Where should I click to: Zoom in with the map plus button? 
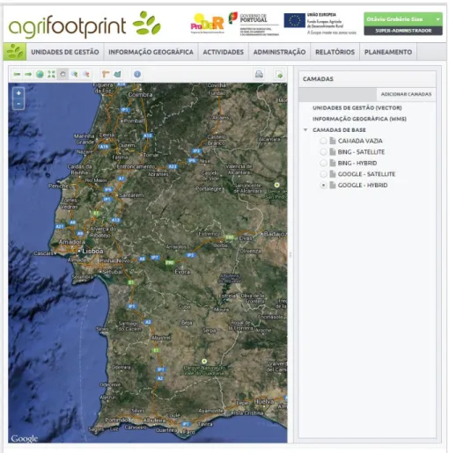click(x=18, y=93)
